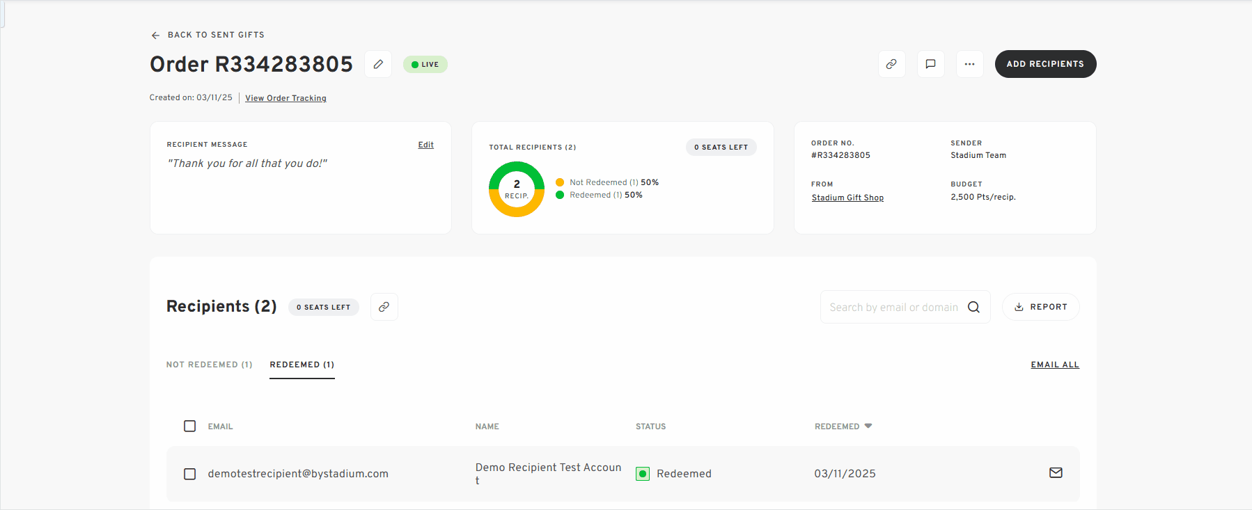This screenshot has height=510, width=1252.
Task: Go back to Sent Gifts
Action: coord(208,35)
